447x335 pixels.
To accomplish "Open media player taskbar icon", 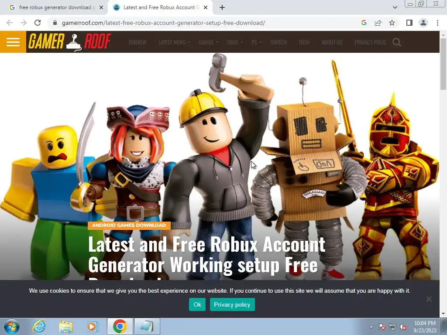I will [x=93, y=326].
